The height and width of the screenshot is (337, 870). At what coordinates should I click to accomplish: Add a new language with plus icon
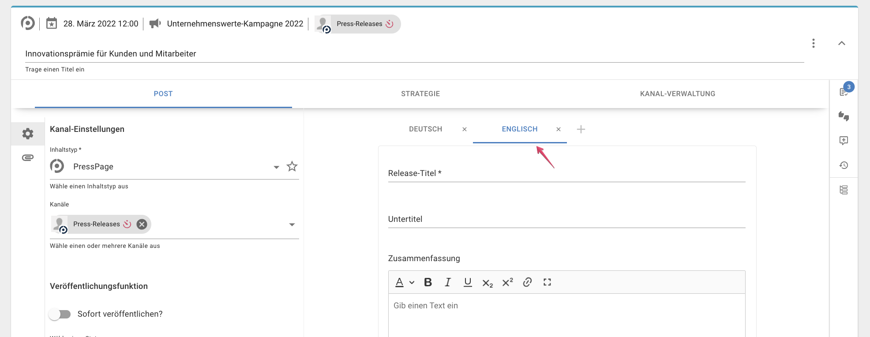581,129
